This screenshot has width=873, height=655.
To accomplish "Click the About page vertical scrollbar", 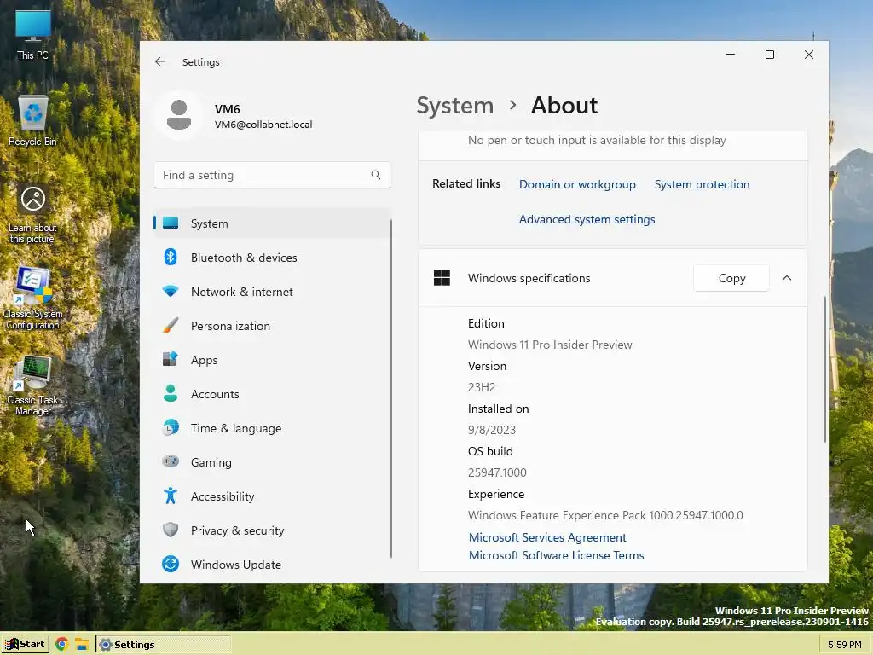I will (x=824, y=369).
